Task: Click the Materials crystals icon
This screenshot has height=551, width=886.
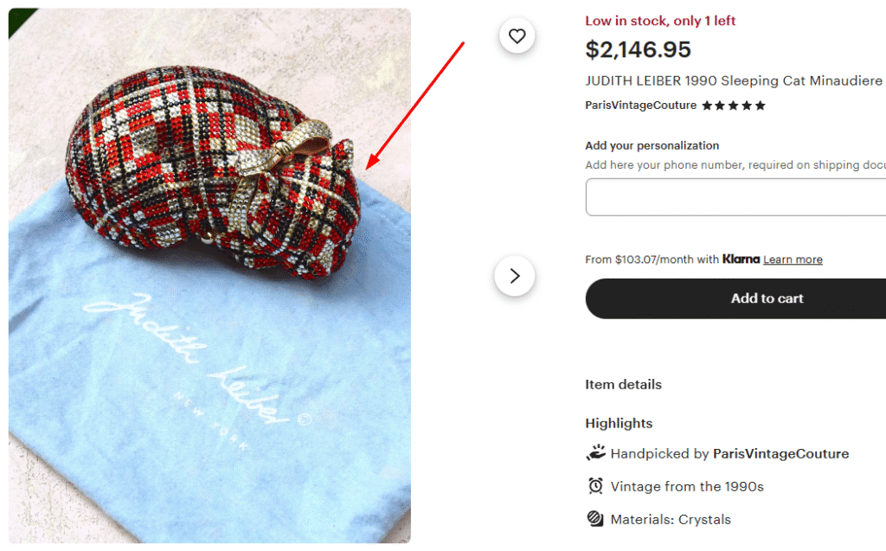Action: [x=595, y=519]
